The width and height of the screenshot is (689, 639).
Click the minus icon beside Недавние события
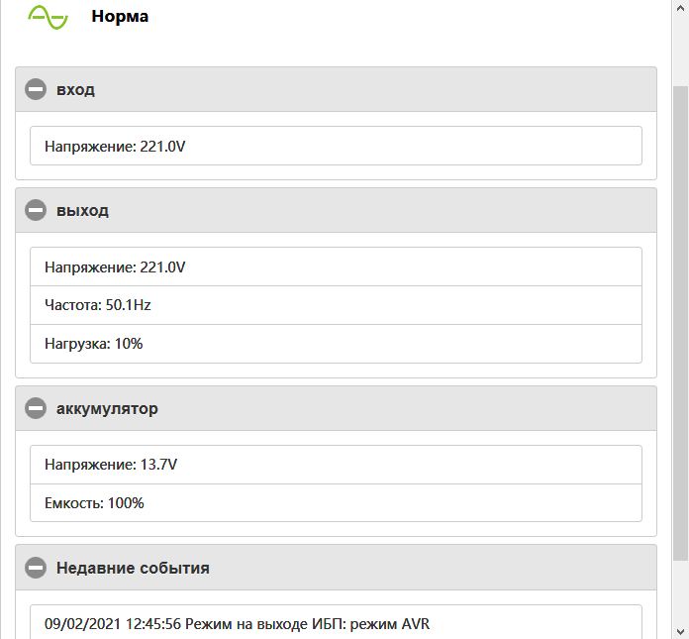37,568
